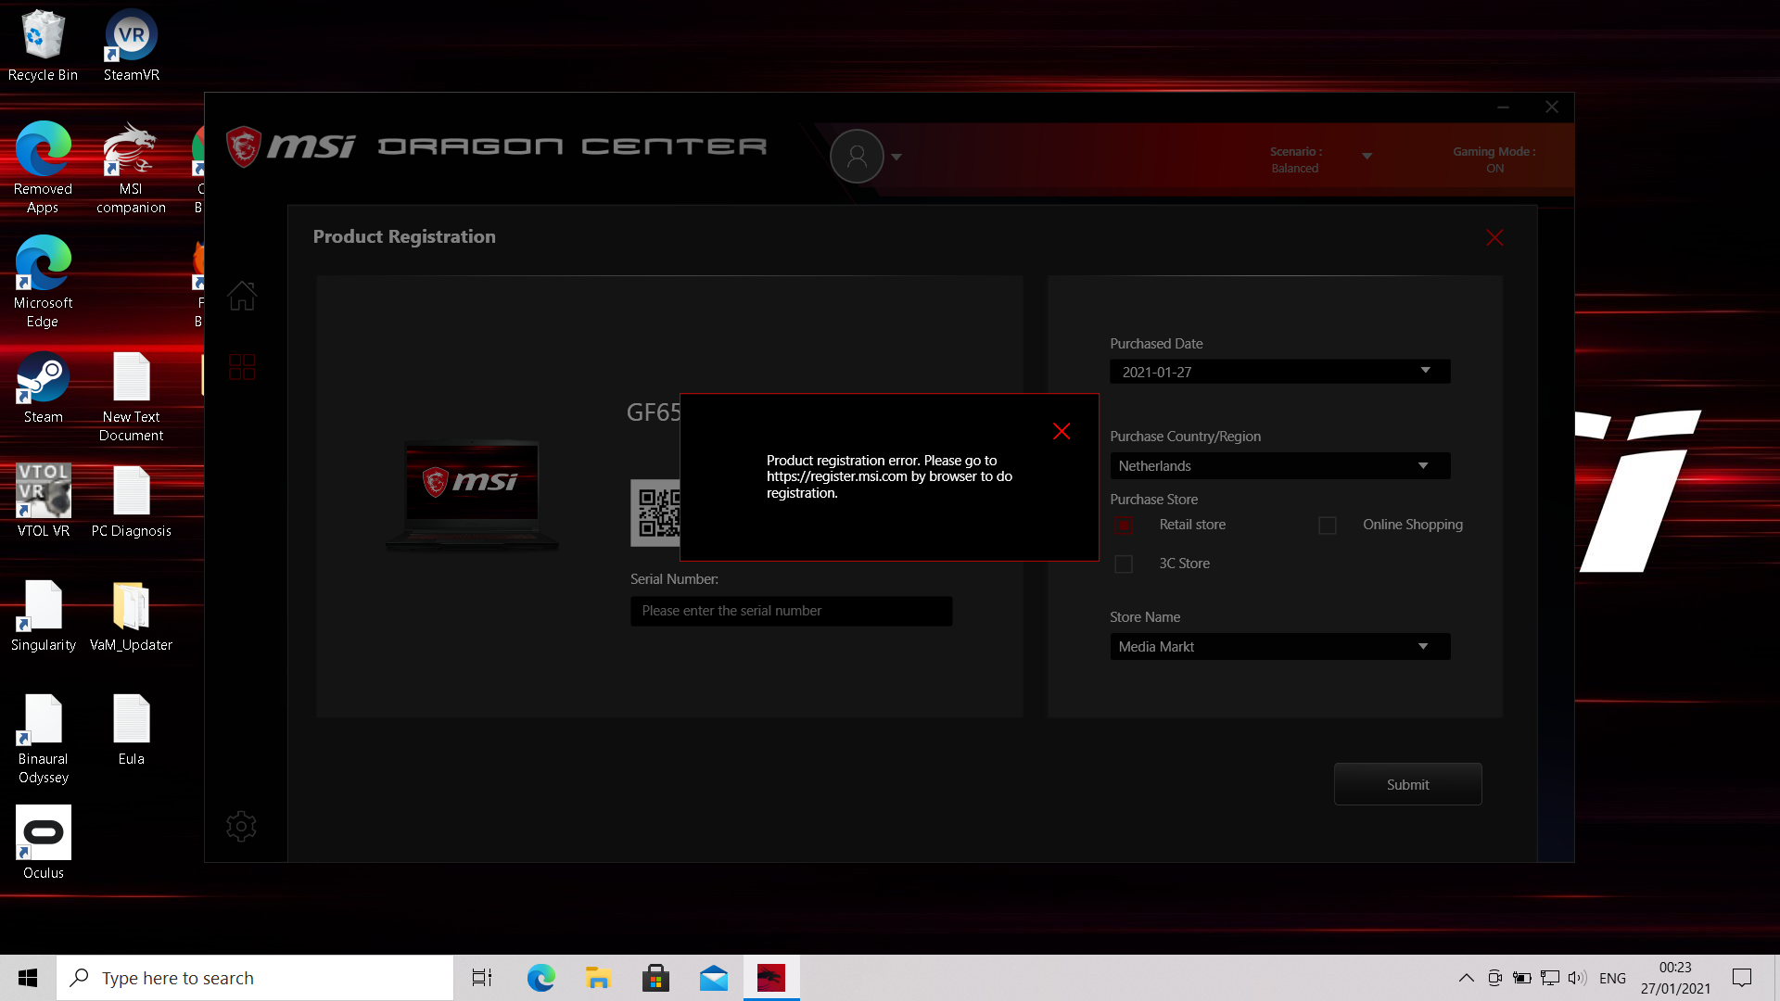The image size is (1780, 1001).
Task: Close the registration error popup
Action: click(x=1062, y=431)
